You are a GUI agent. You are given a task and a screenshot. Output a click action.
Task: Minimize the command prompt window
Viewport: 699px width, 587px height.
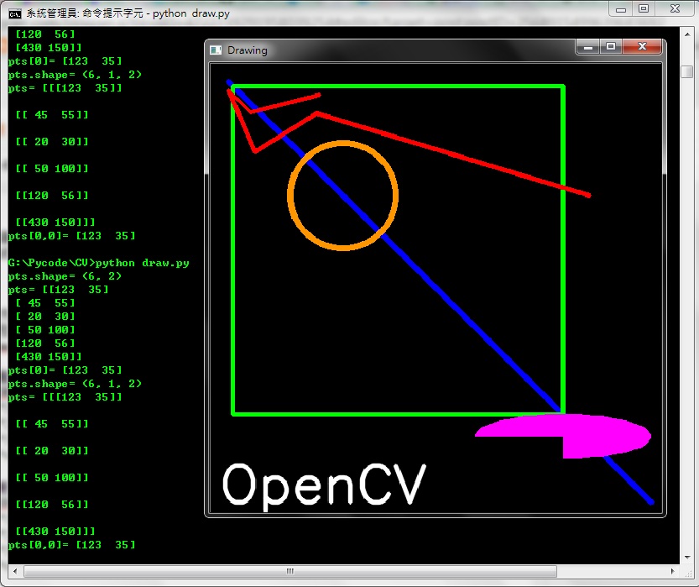[x=619, y=9]
